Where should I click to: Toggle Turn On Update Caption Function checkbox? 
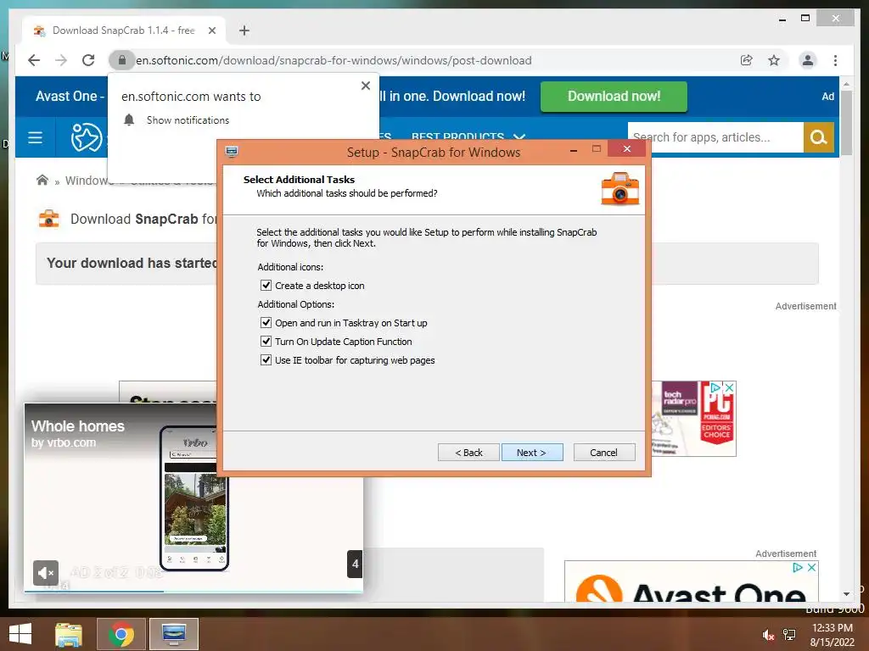click(266, 341)
